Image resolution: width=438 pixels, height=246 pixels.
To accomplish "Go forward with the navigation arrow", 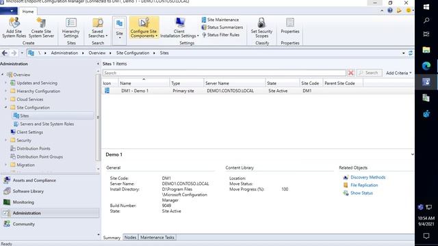I will (14, 53).
